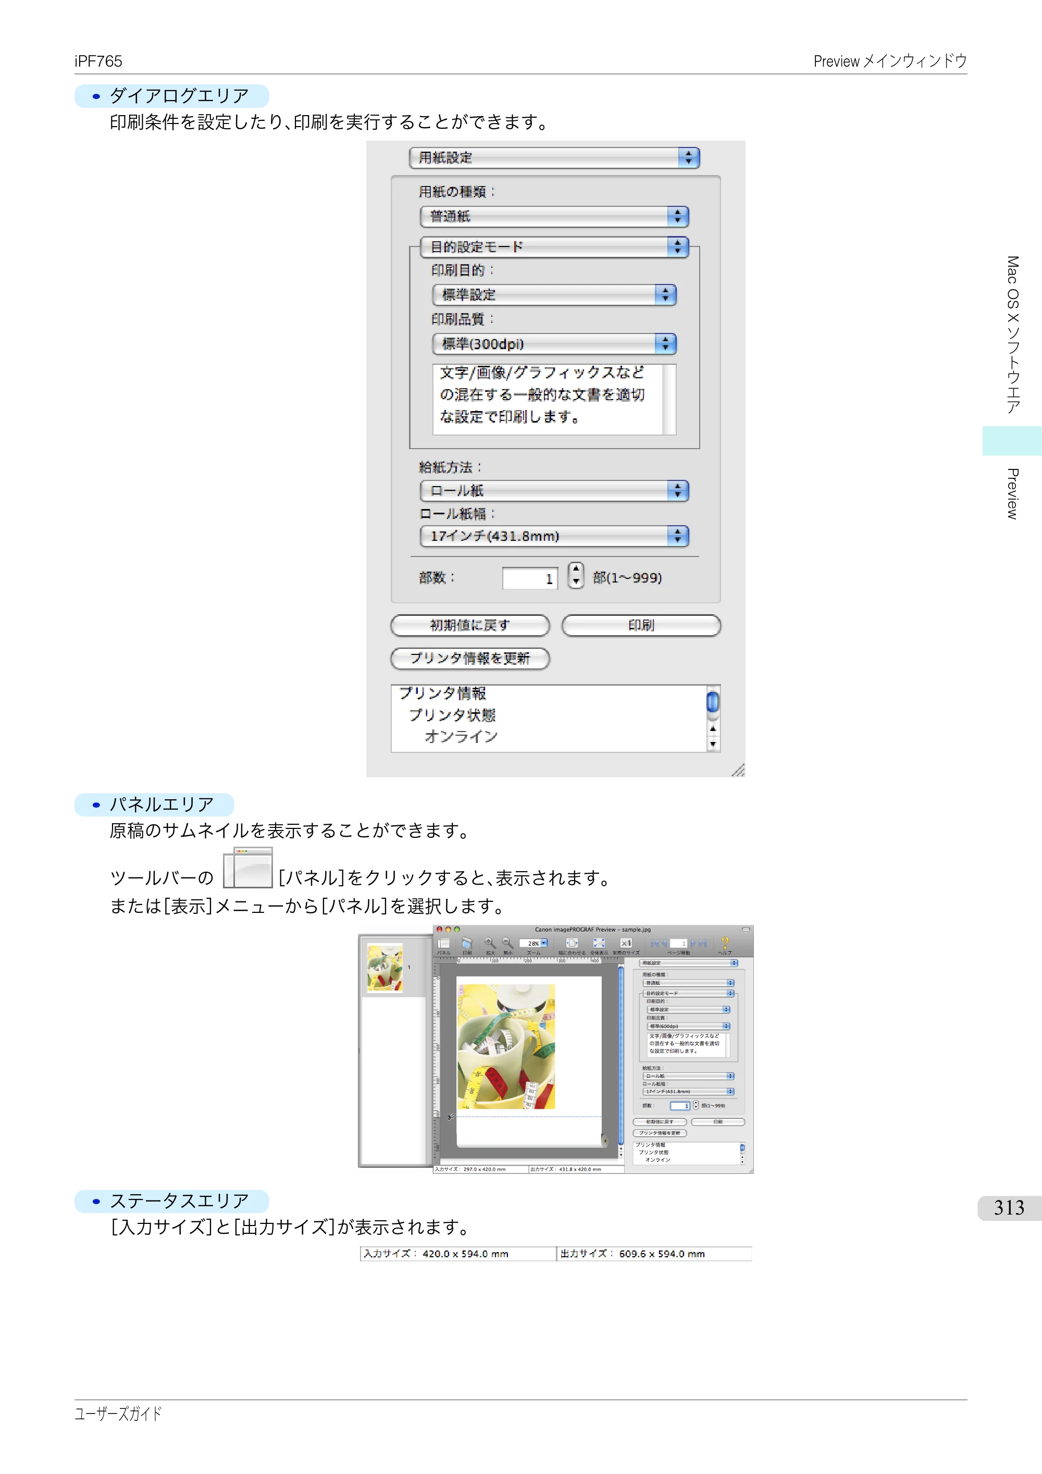The image size is (1042, 1474).
Task: Open the 28% zoom dropdown
Action: pyautogui.click(x=544, y=943)
